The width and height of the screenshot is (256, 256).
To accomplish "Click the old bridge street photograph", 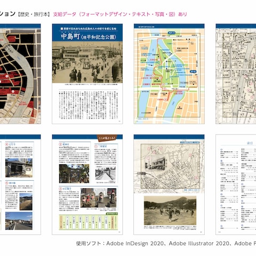I will [87, 62].
